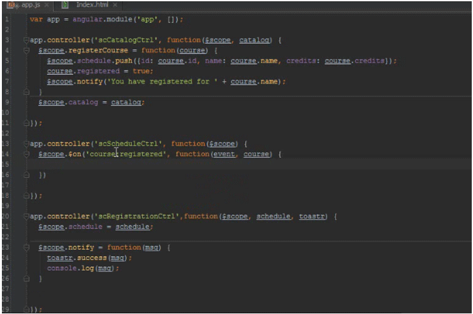Click the 'true' keyword on line 6

(x=141, y=71)
